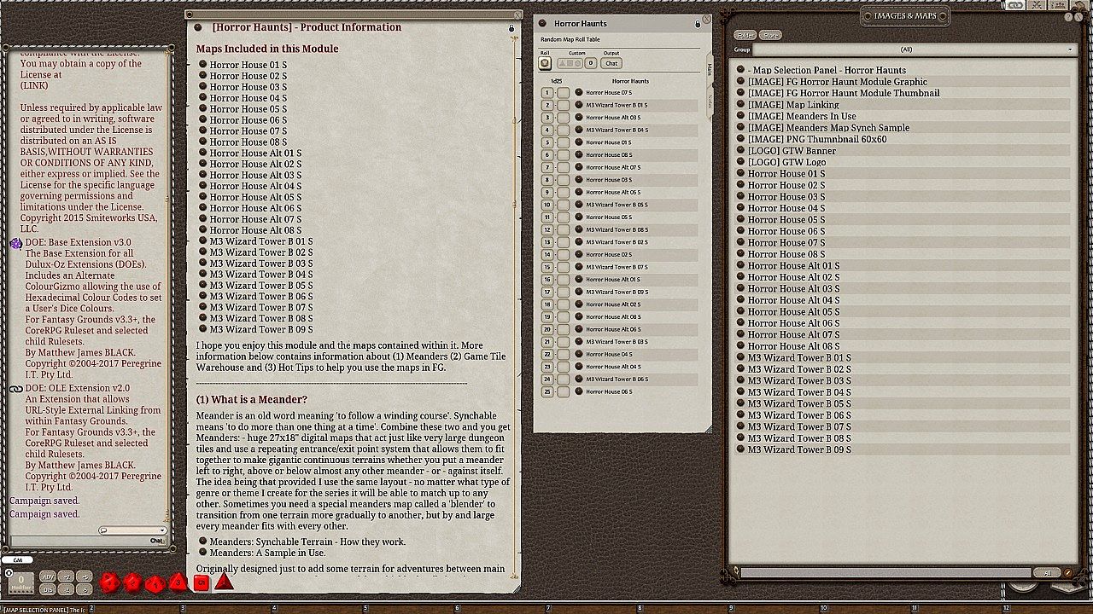Click the Horror Haunts window header link icon
The width and height of the screenshot is (1093, 614).
(x=544, y=23)
